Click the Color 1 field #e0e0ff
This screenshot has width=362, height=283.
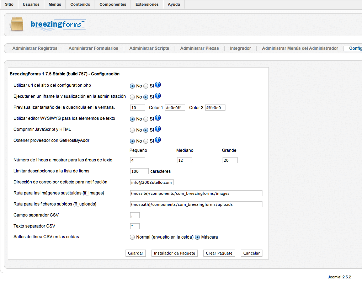pyautogui.click(x=175, y=108)
